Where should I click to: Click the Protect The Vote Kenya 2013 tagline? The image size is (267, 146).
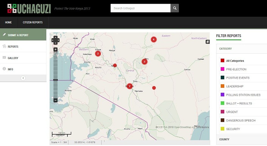point(72,8)
